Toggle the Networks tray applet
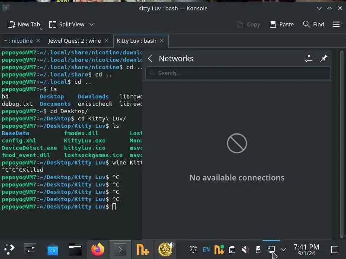The height and width of the screenshot is (259, 346). pos(271,250)
